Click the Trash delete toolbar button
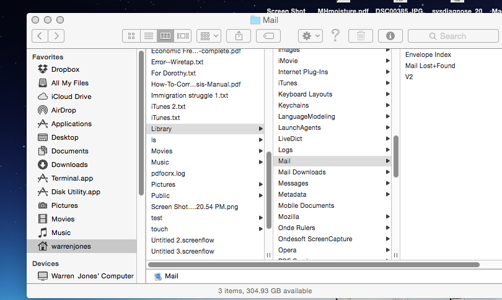 pos(361,36)
